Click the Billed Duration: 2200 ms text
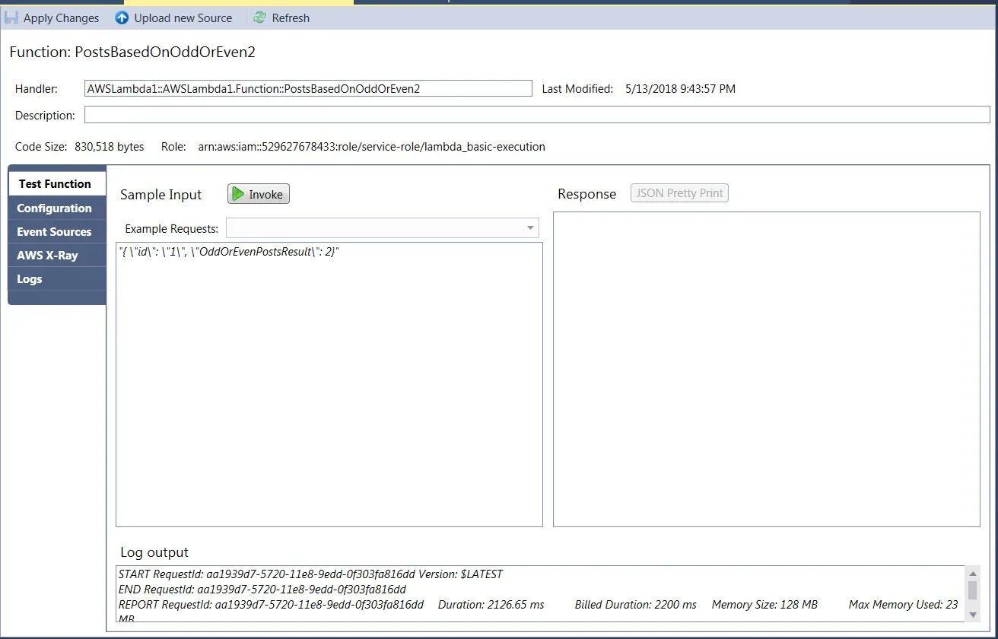This screenshot has width=998, height=639. [x=635, y=605]
